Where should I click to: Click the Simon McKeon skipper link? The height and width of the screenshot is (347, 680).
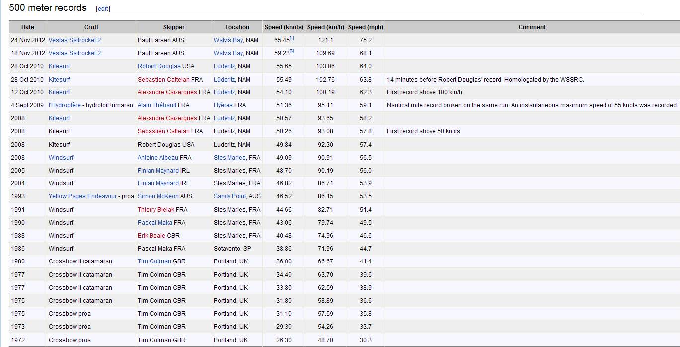(x=158, y=196)
